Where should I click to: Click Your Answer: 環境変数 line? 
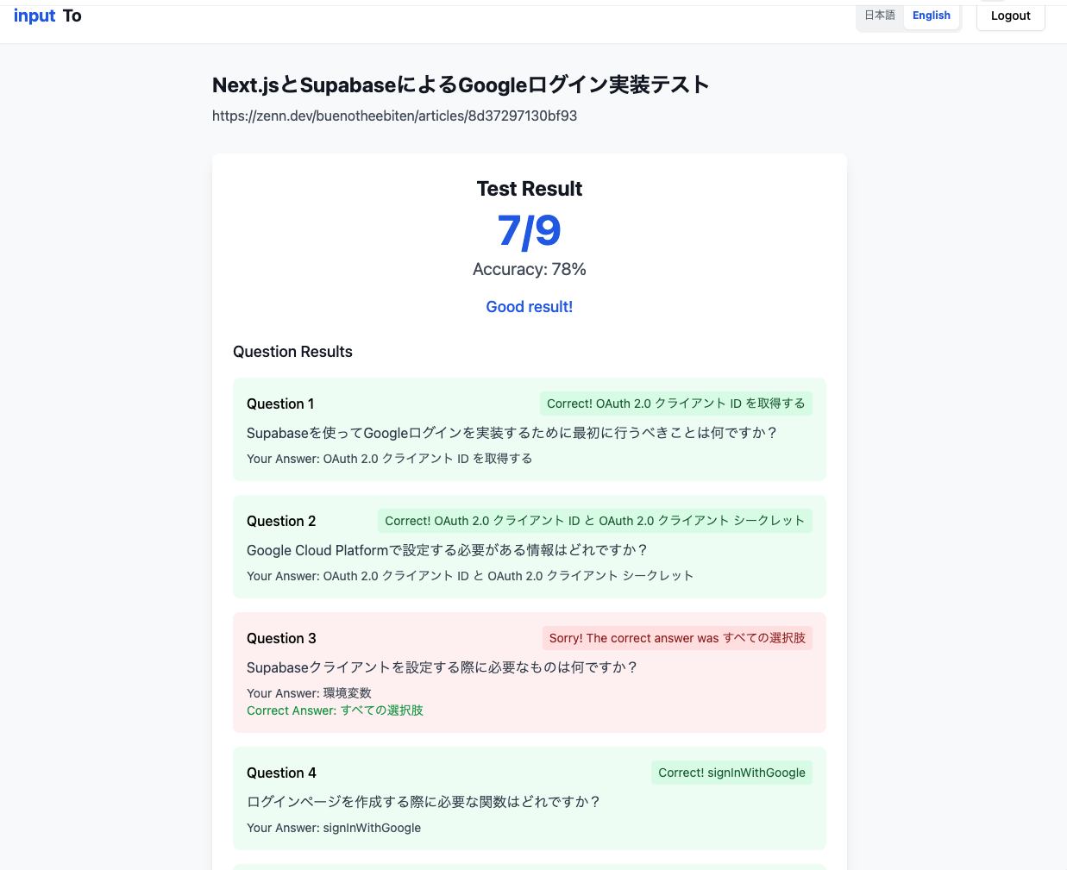(x=309, y=693)
